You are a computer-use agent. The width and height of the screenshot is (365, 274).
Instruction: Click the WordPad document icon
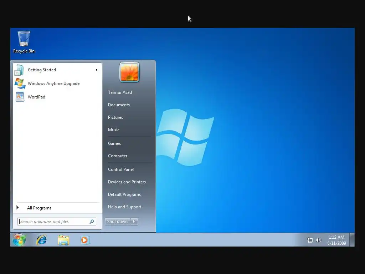[x=20, y=97]
